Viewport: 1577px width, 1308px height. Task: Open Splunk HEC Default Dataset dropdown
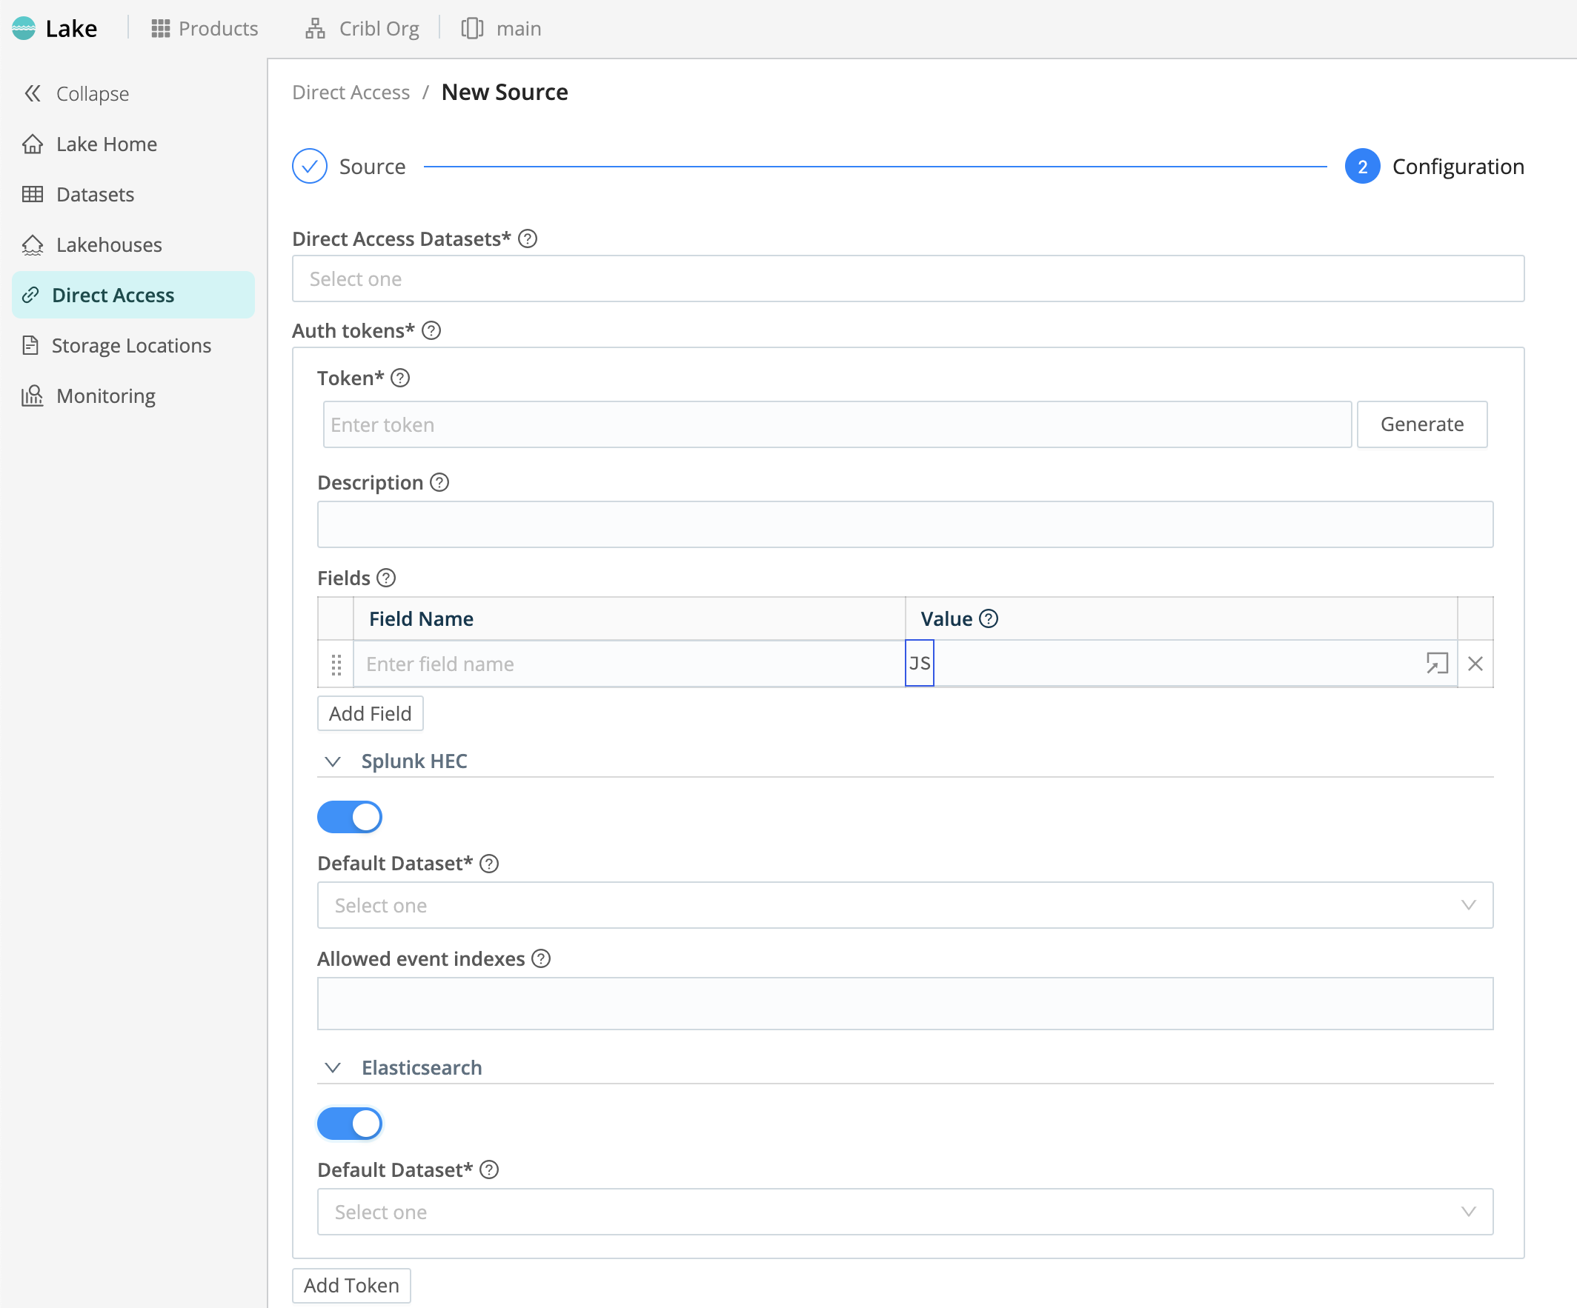click(x=905, y=905)
